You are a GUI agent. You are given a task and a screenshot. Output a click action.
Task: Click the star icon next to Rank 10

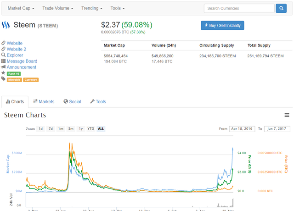(x=3, y=72)
